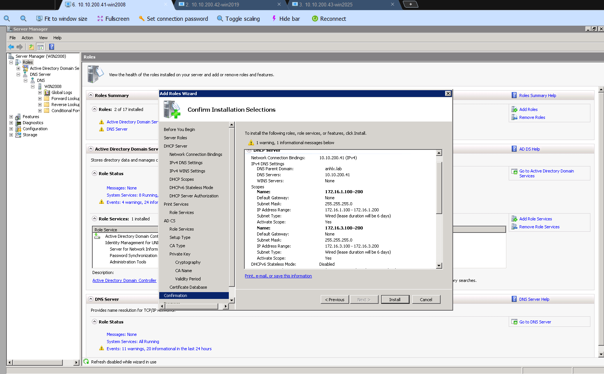
Task: Click Toggle scaling in the viewer bar
Action: 238,18
